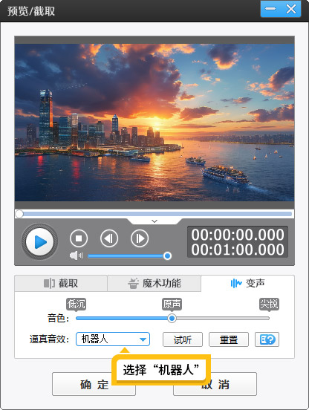Step back one frame
The image size is (309, 410).
pos(109,238)
